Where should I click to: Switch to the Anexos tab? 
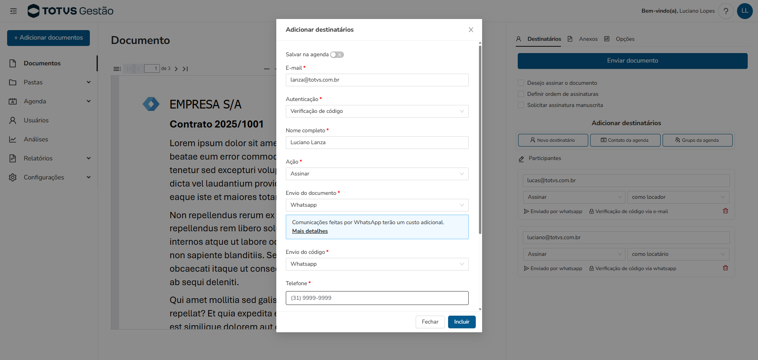click(588, 39)
